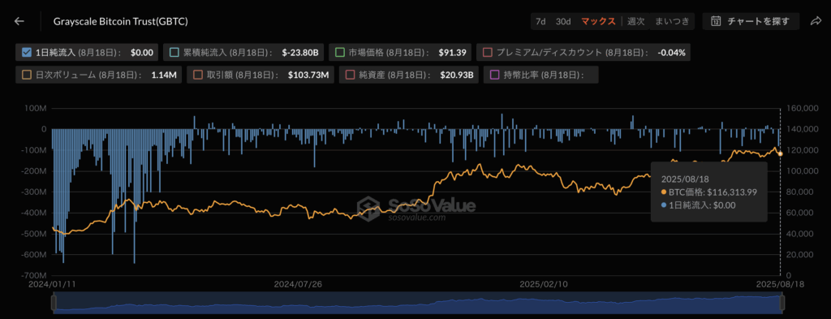Select the 7d time range
Screen dimensions: 831x319
click(540, 21)
